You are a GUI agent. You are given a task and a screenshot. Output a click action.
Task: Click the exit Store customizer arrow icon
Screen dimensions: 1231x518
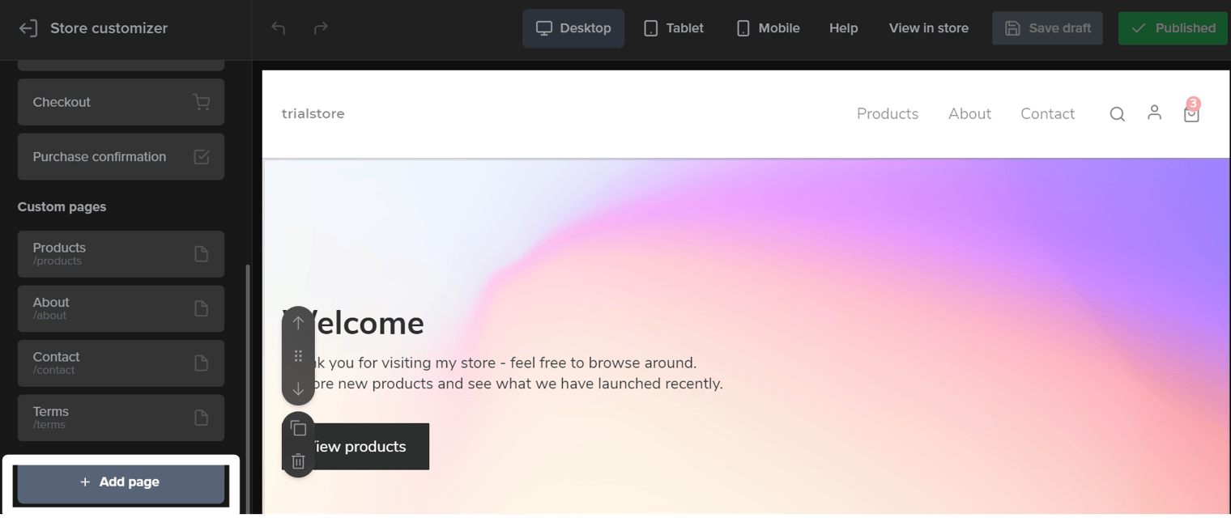(x=28, y=28)
